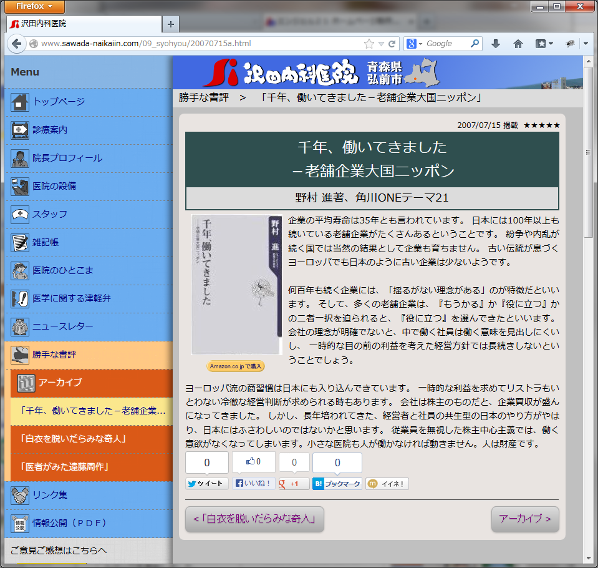Bookmark with the Hatena B! ブックマーク button
Viewport: 598px width, 568px height.
(x=337, y=484)
